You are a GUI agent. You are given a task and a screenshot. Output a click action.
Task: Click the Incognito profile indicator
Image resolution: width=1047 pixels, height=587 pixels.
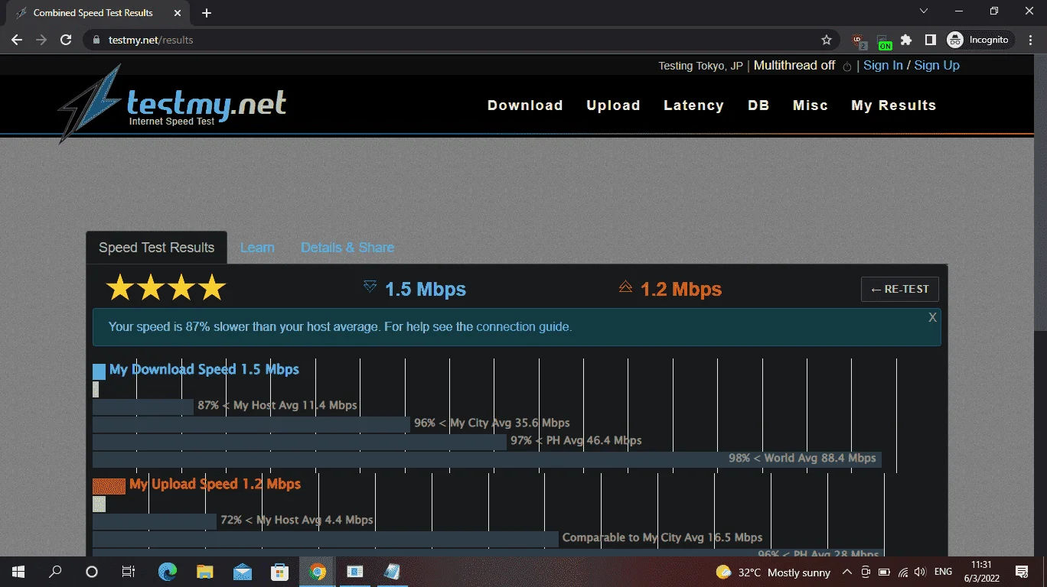(x=980, y=40)
